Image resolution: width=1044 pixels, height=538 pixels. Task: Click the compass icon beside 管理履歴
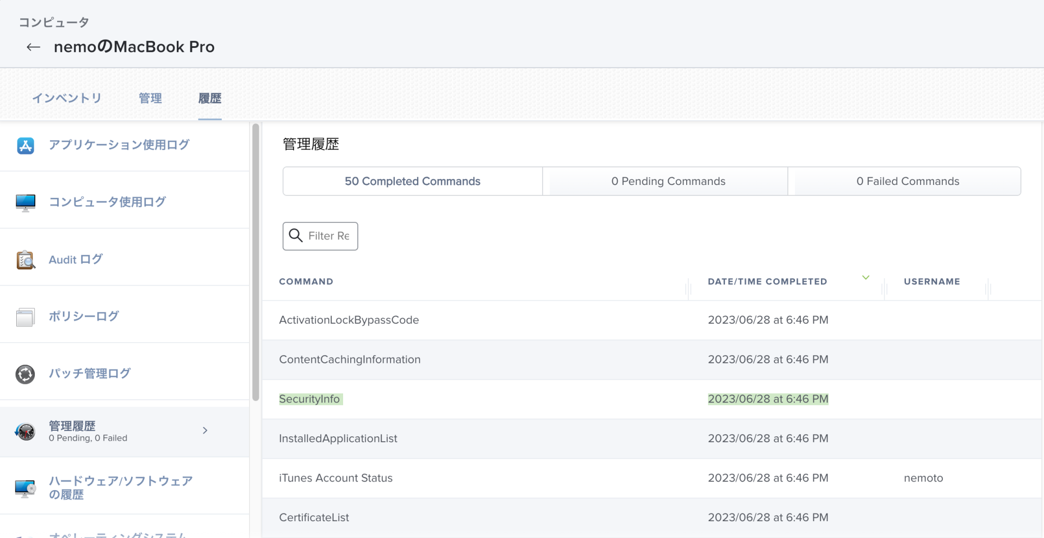(x=25, y=430)
